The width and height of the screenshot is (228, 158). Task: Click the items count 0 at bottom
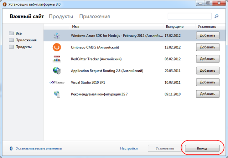[x=11, y=148]
